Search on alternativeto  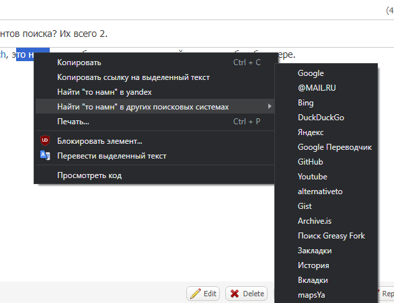click(x=326, y=191)
